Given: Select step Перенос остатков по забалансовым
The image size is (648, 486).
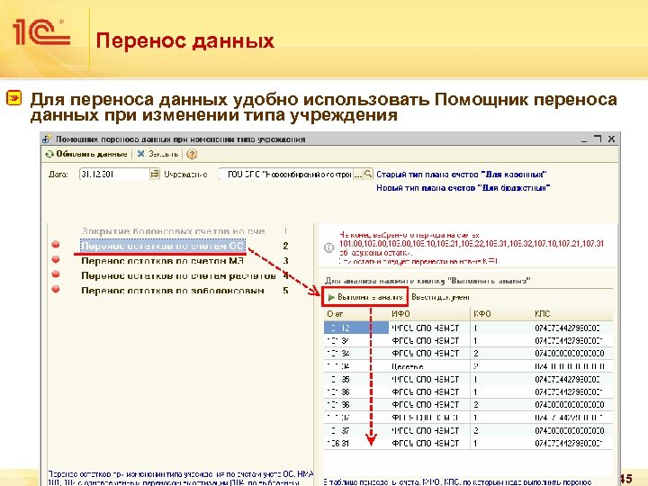Looking at the screenshot, I should [172, 291].
